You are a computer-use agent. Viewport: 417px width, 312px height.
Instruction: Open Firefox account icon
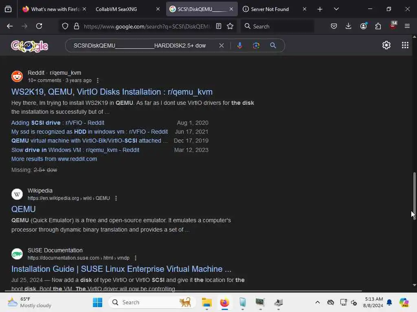click(363, 26)
